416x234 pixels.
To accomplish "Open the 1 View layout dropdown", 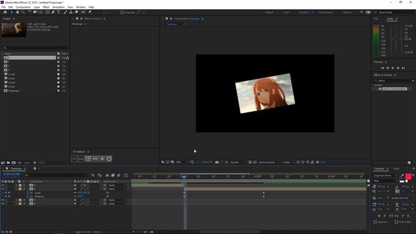I will (288, 162).
